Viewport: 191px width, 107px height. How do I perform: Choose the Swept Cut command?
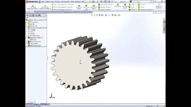105,5
